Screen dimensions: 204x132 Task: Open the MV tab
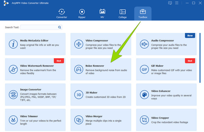[x=102, y=14]
